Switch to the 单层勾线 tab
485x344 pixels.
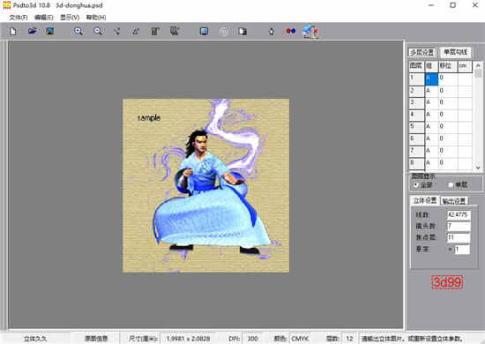[456, 52]
